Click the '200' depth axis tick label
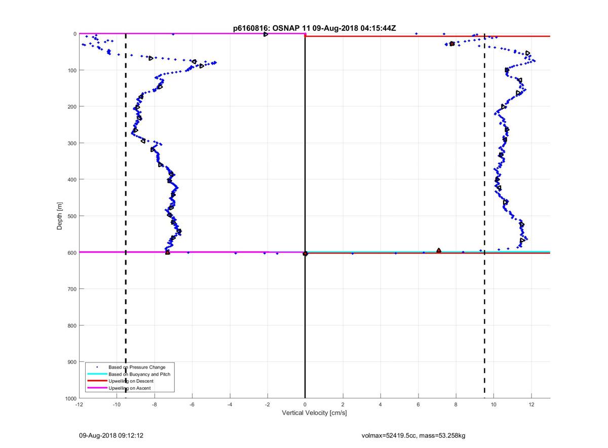Screen dimensions: 608x448 (72, 107)
